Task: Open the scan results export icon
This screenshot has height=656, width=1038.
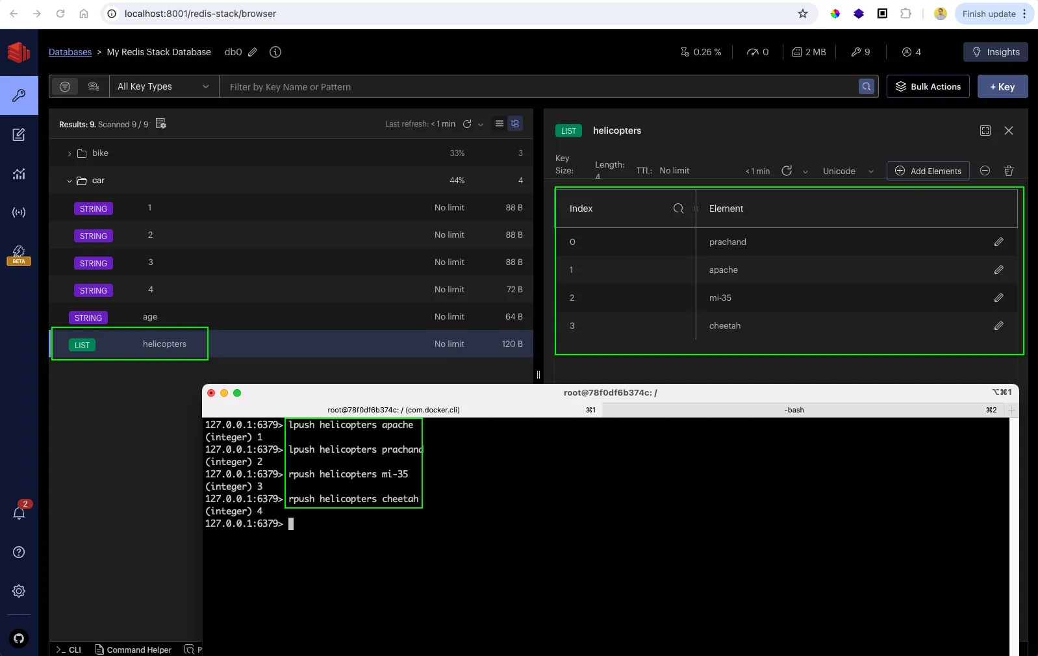Action: [161, 124]
